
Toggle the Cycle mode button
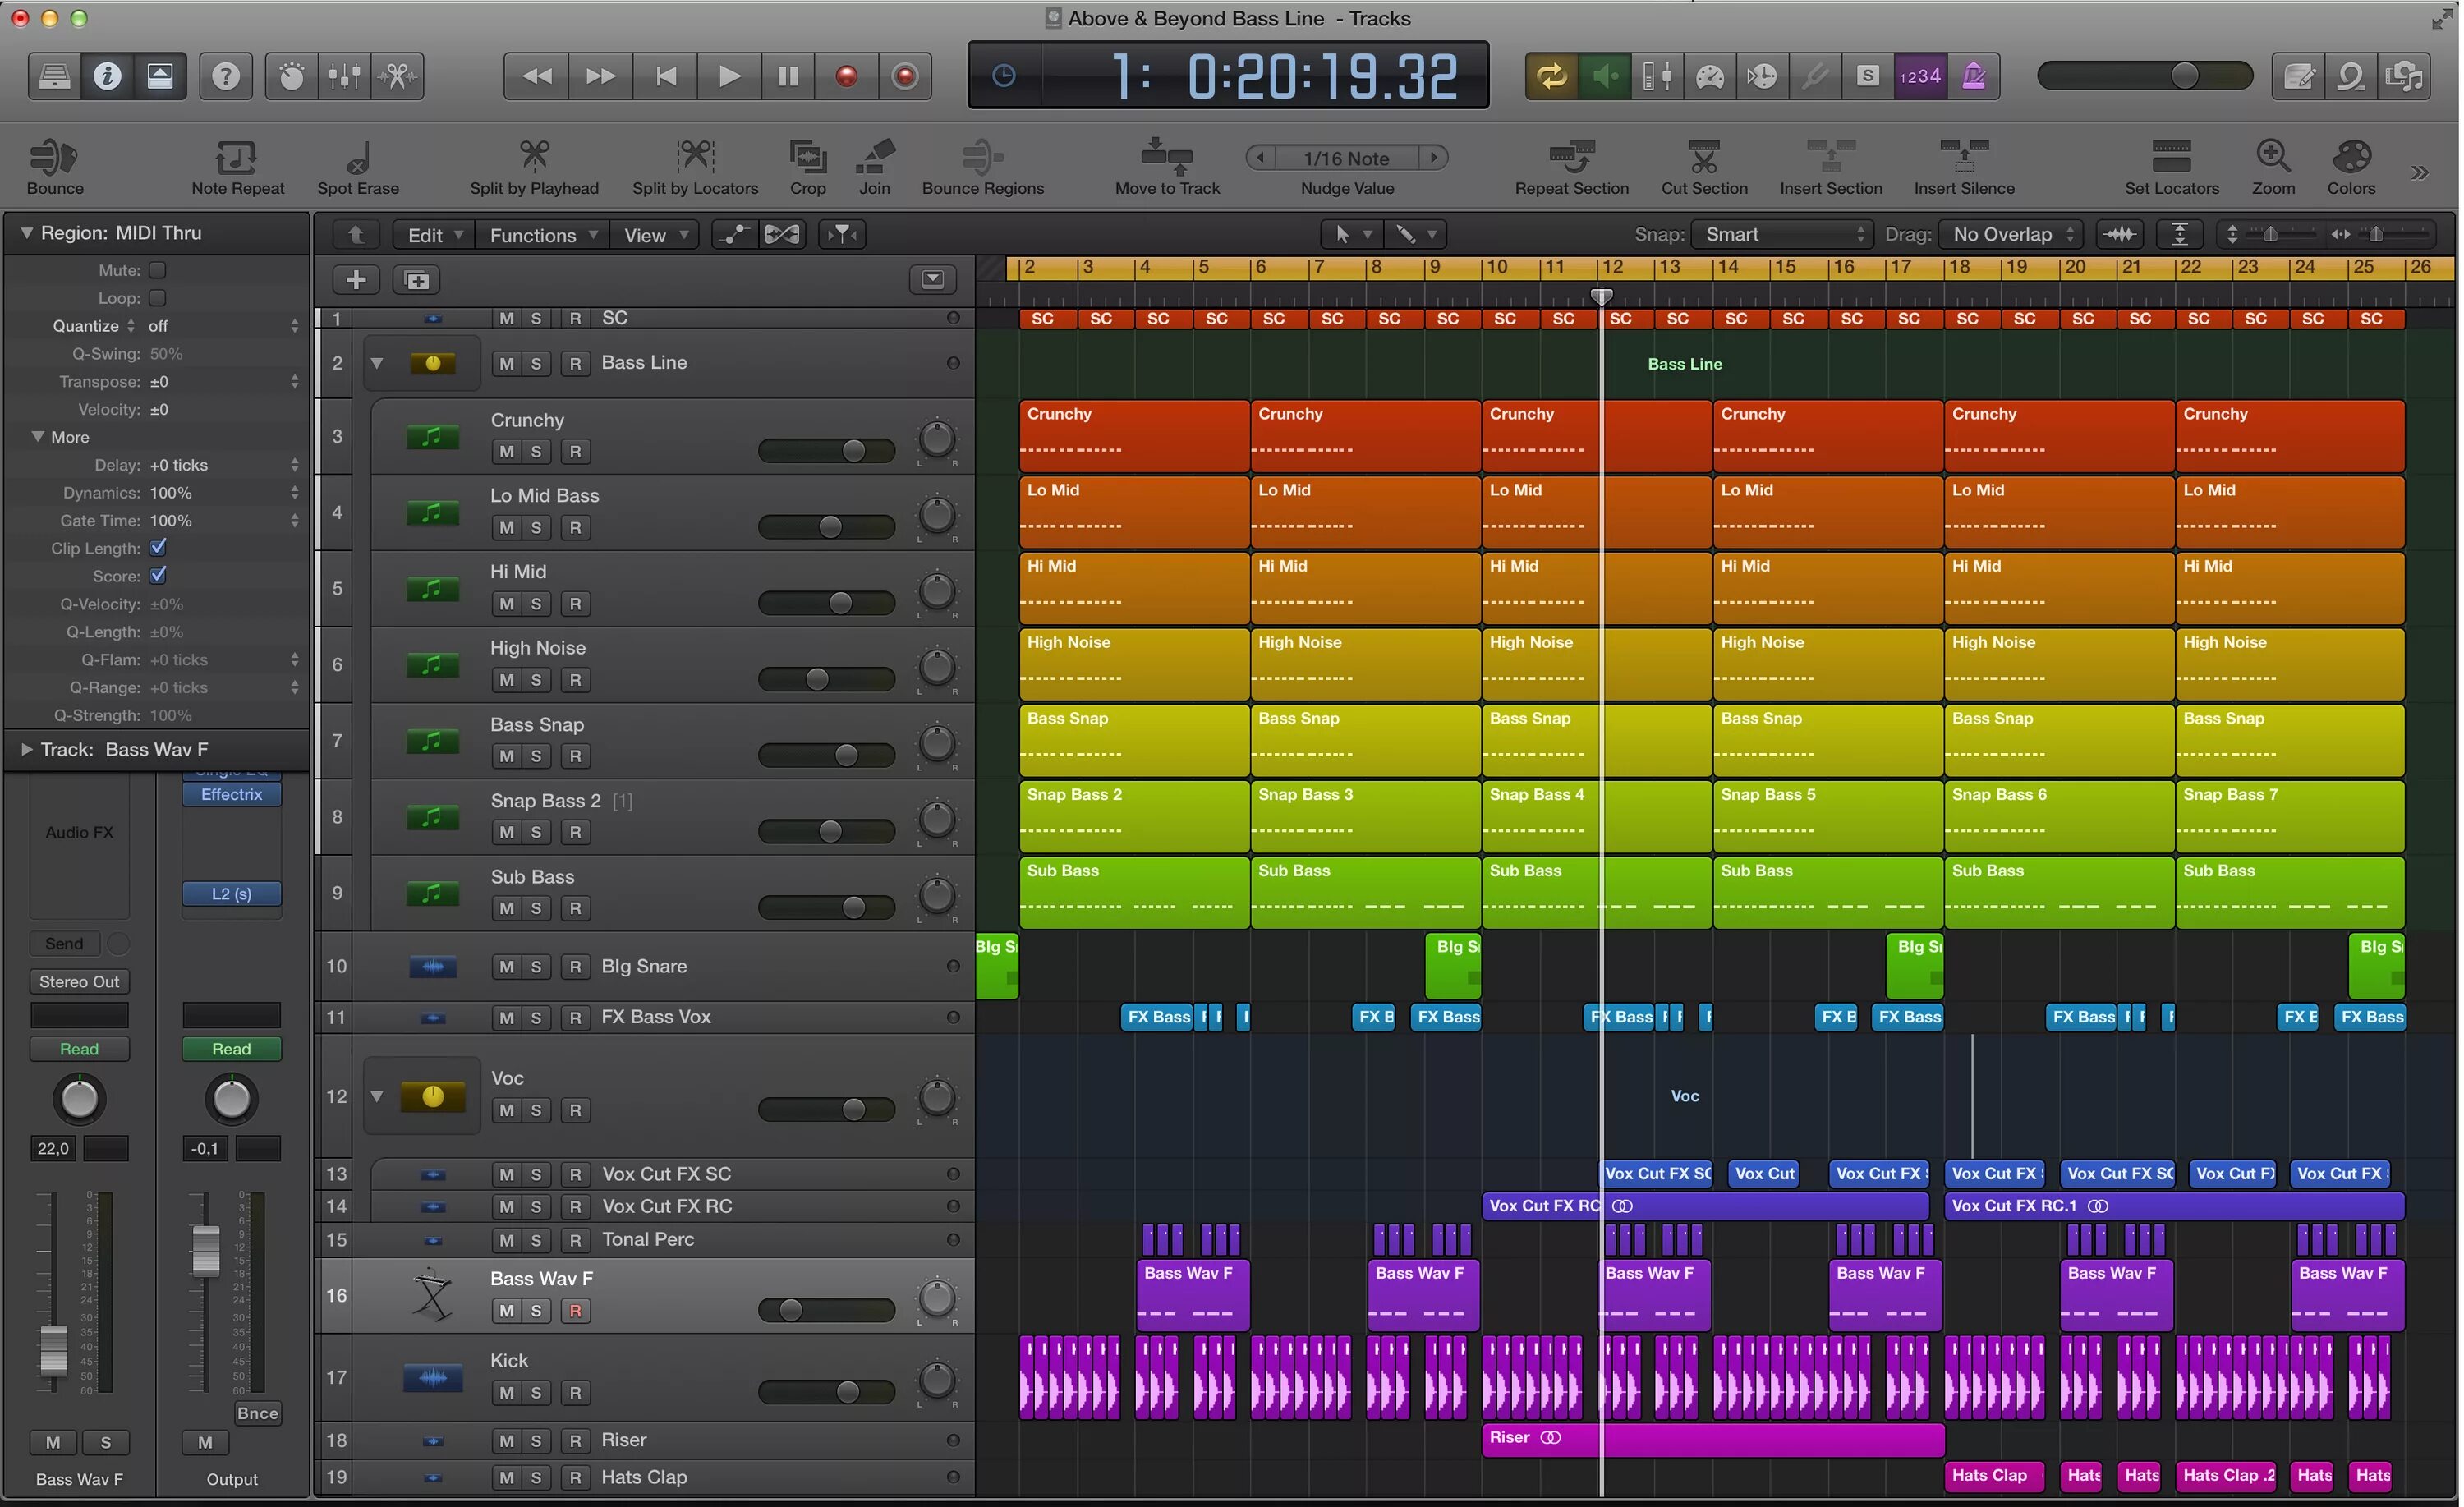click(1552, 76)
